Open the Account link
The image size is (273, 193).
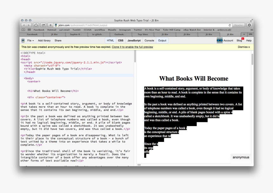[228, 41]
